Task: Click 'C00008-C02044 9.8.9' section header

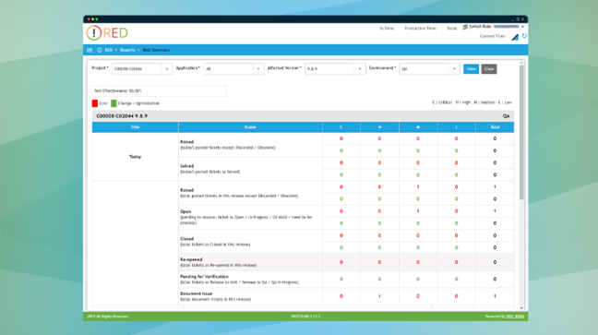Action: point(122,116)
